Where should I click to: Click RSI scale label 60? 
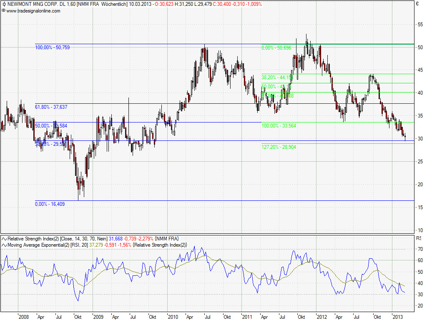tap(420, 260)
